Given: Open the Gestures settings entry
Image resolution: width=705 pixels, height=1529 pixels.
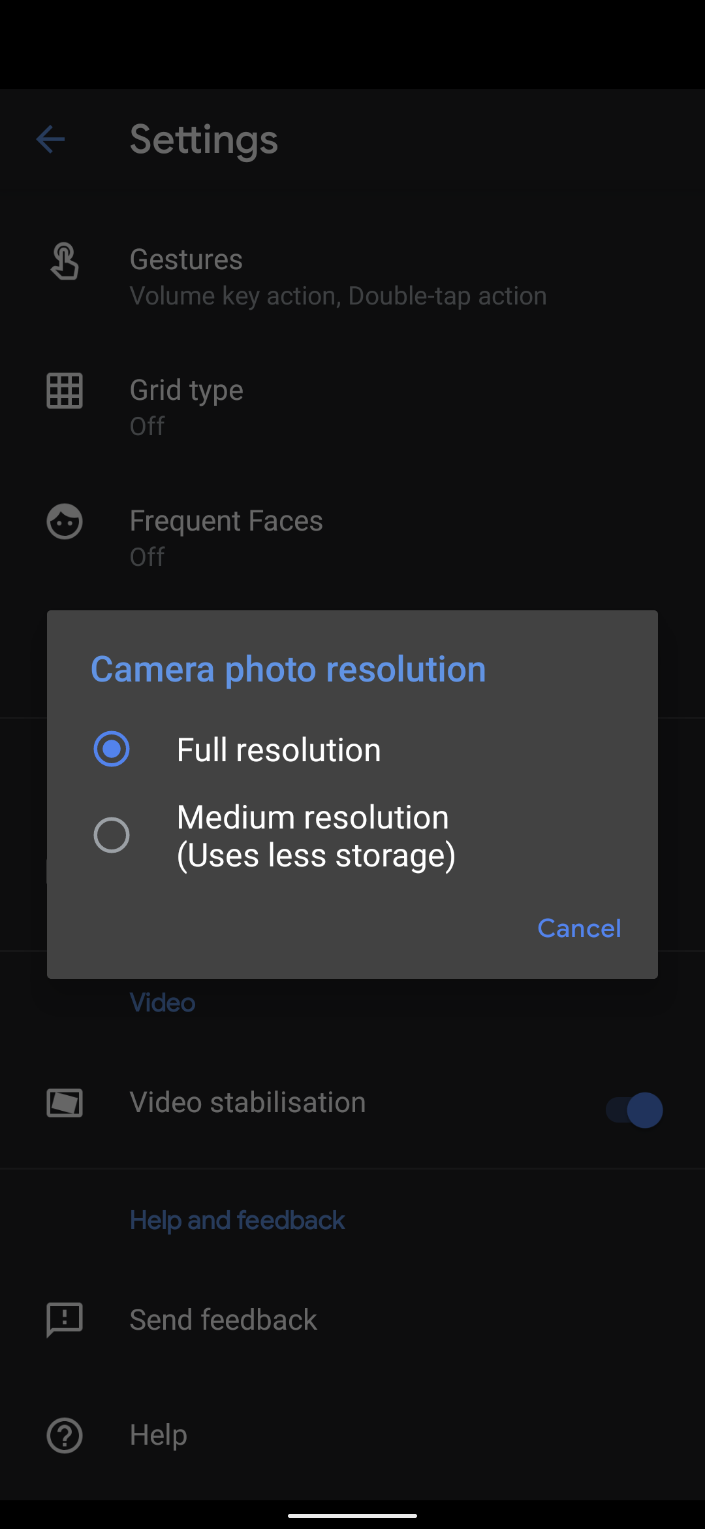Looking at the screenshot, I should [337, 277].
